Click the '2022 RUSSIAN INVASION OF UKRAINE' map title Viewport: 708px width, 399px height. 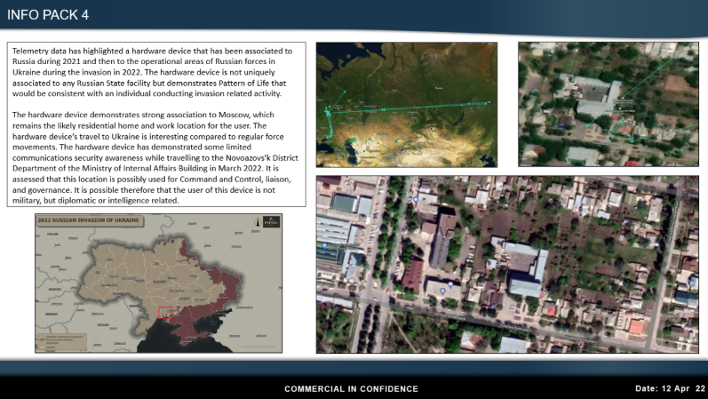point(89,220)
